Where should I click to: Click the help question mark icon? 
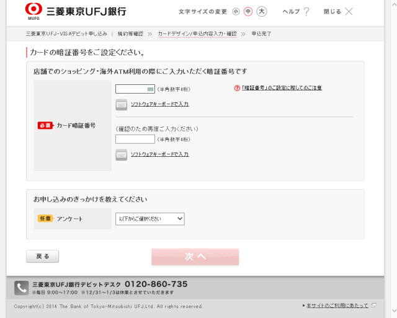coord(306,12)
